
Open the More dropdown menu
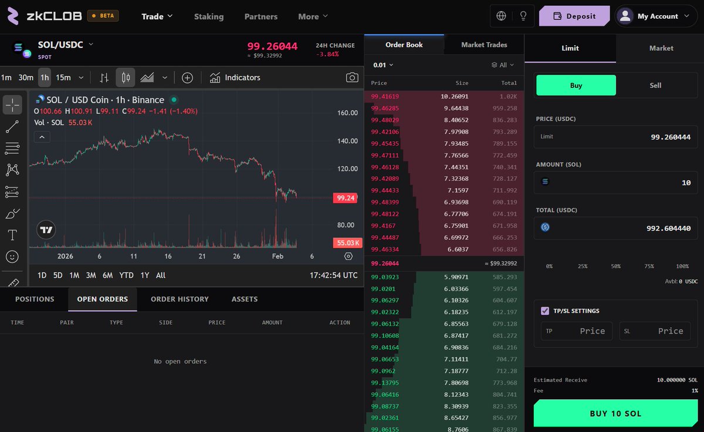(x=313, y=16)
